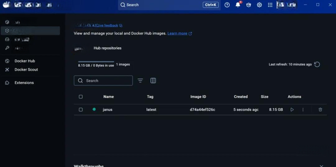The height and width of the screenshot is (167, 336).
Task: Click the Docker whale logo
Action: coord(6,4)
